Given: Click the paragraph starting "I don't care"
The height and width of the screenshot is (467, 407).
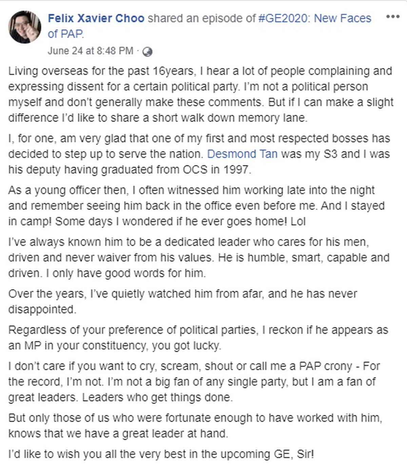Looking at the screenshot, I should point(194,382).
